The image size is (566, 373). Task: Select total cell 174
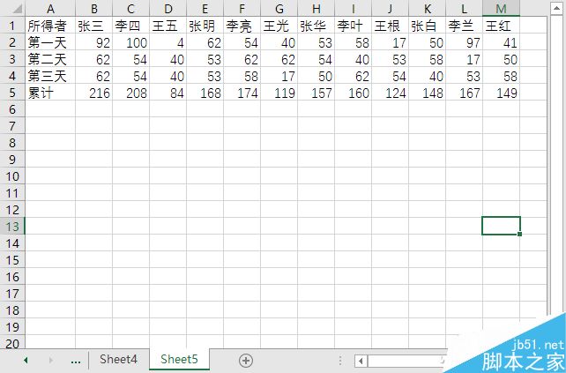click(x=242, y=93)
